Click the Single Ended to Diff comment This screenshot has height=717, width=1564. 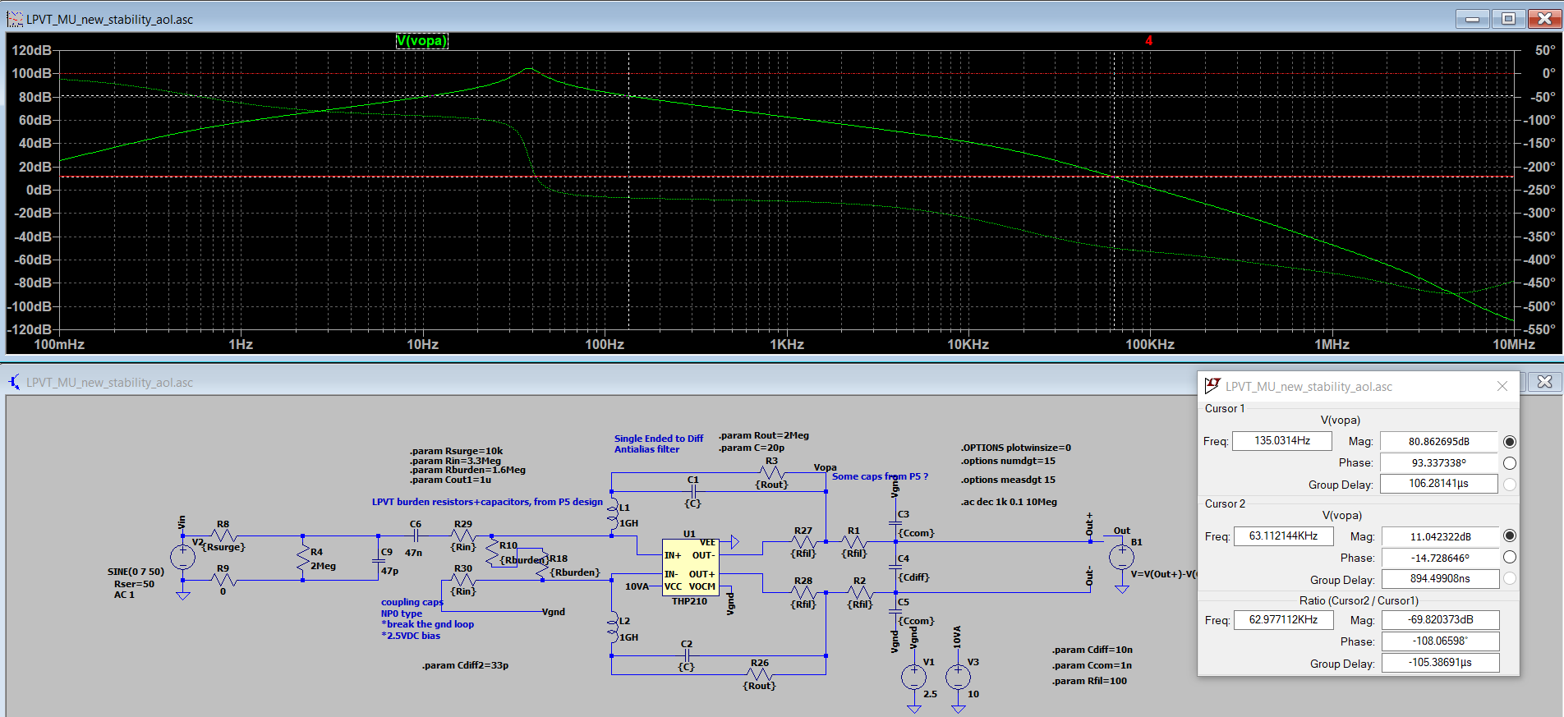(x=659, y=439)
